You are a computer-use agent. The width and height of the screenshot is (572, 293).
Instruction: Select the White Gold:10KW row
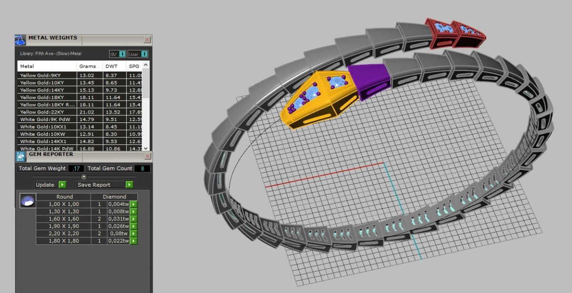tap(80, 134)
